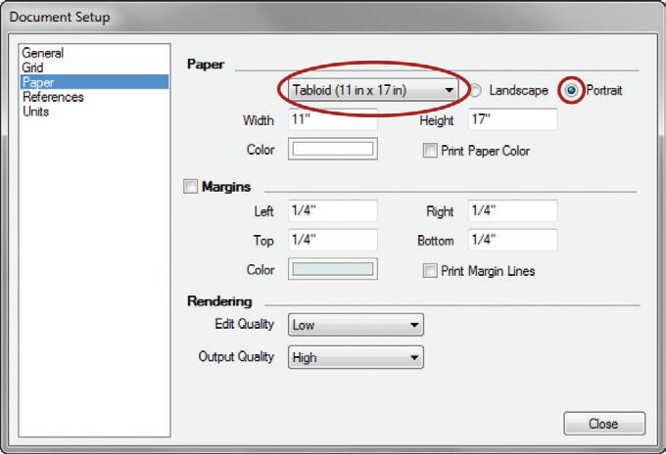The width and height of the screenshot is (666, 454).
Task: Open the margin Color swatch
Action: [x=333, y=269]
